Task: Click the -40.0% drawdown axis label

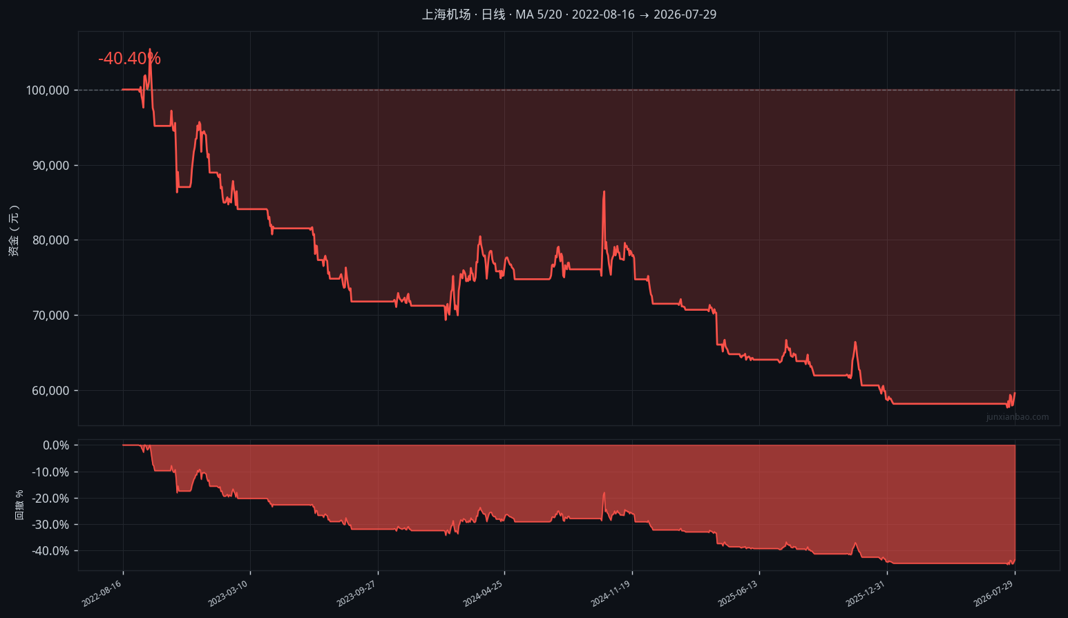Action: pos(50,551)
